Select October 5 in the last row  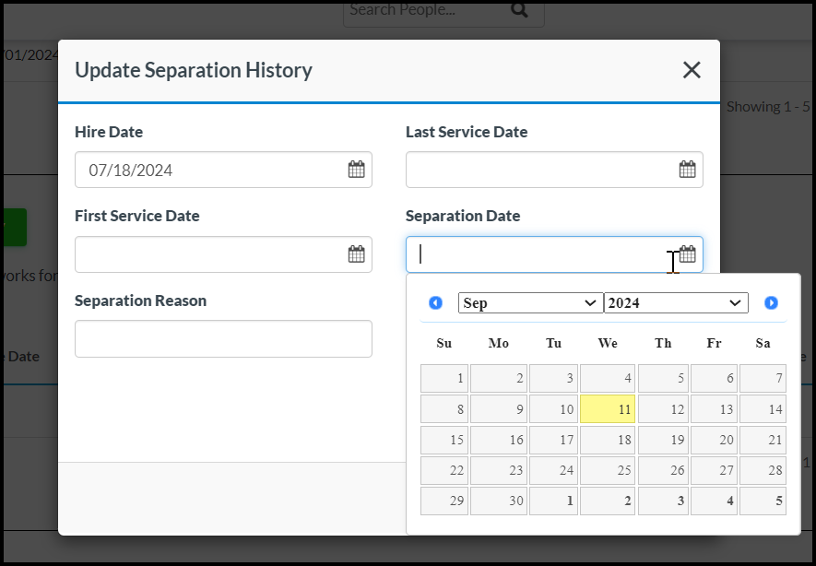(763, 501)
